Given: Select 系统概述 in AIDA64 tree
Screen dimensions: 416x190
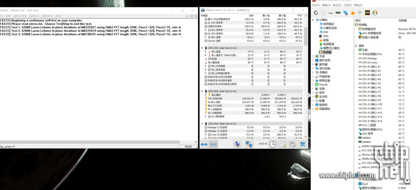Looking at the screenshot, I should point(328,24).
